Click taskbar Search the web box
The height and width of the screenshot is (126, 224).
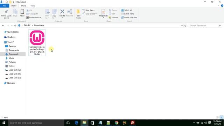click(36, 123)
